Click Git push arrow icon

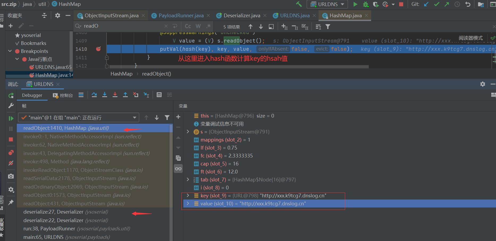447,4
